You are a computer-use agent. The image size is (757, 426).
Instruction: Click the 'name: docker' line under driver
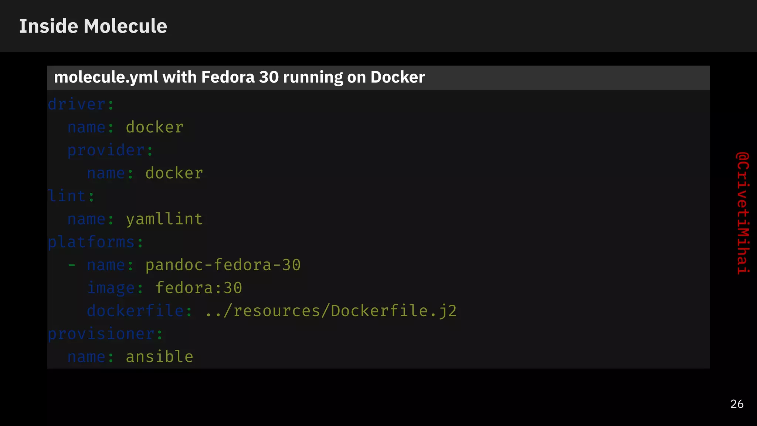click(x=126, y=128)
